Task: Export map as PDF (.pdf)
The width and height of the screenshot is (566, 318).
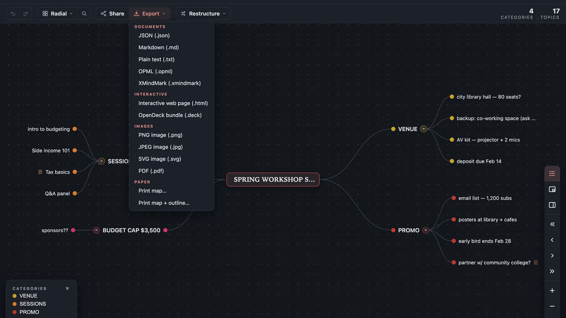Action: click(171, 171)
